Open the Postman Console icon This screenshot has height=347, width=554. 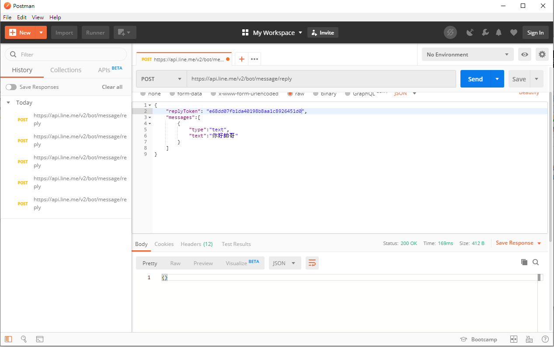click(x=39, y=339)
